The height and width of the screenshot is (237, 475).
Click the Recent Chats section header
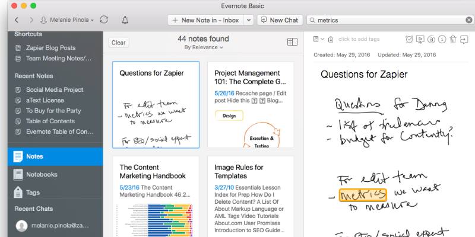[34, 209]
